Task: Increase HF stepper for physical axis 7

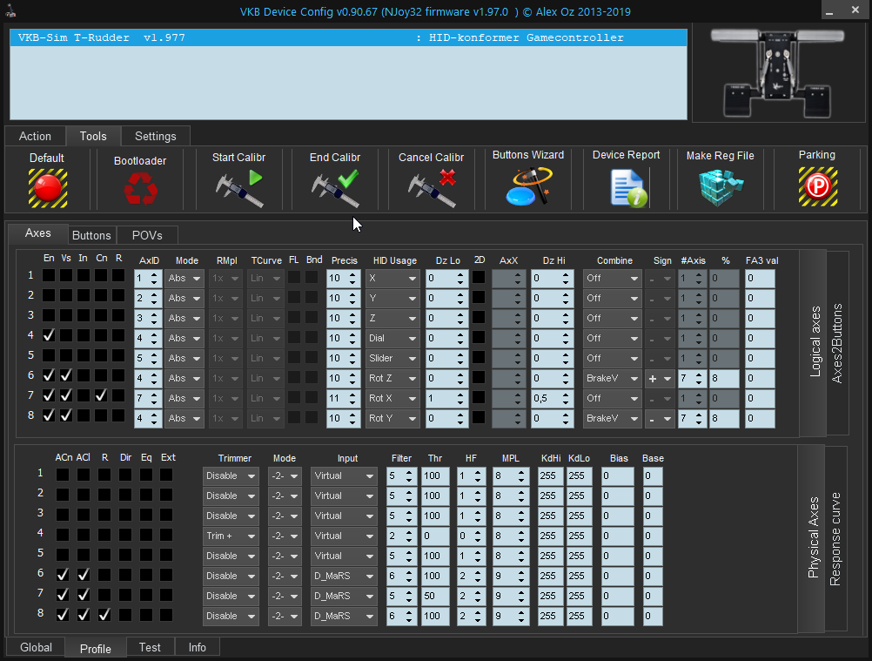Action: tap(478, 592)
